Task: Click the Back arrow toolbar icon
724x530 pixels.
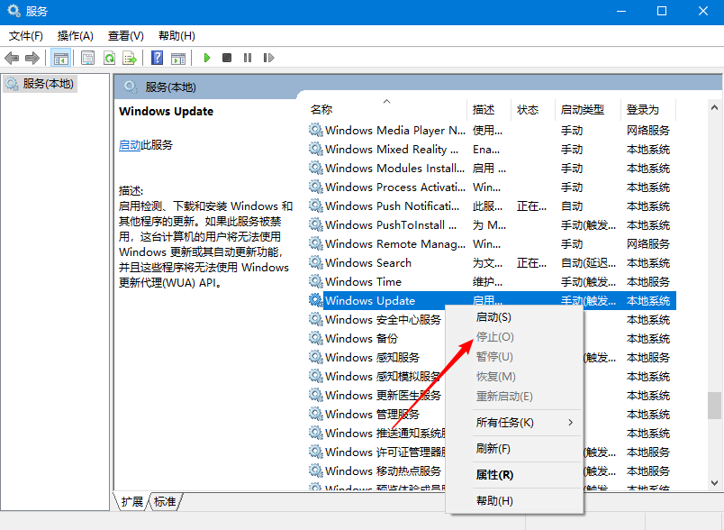Action: (12, 58)
